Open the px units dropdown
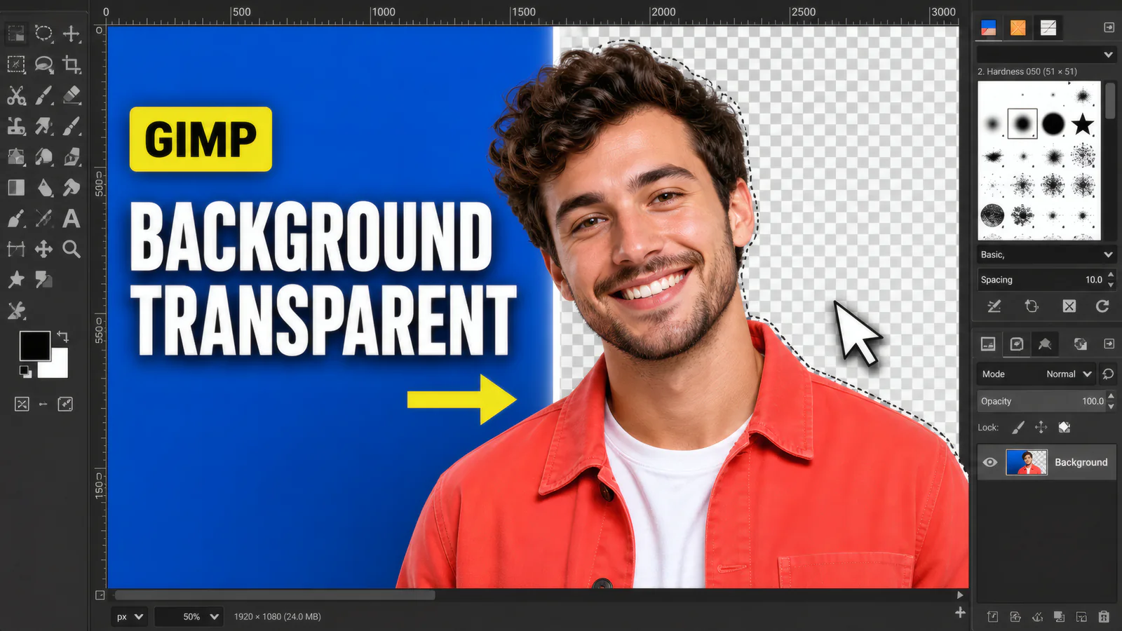1122x631 pixels. [x=130, y=617]
